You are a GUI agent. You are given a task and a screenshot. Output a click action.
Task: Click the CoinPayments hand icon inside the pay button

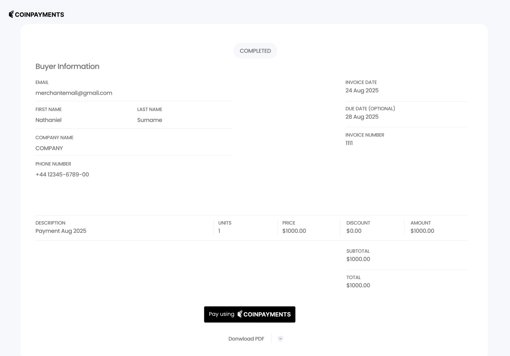(240, 314)
